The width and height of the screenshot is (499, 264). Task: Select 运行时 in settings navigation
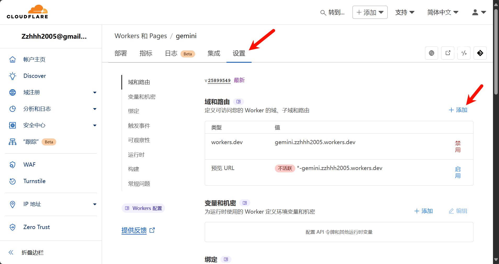click(136, 155)
